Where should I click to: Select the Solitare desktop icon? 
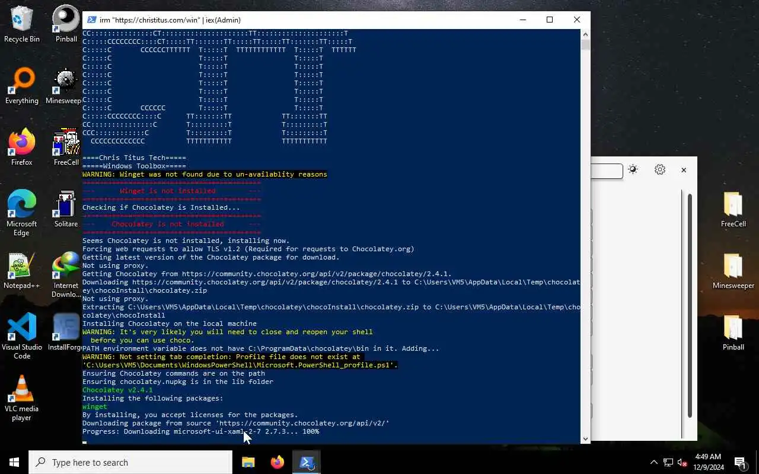pyautogui.click(x=66, y=209)
